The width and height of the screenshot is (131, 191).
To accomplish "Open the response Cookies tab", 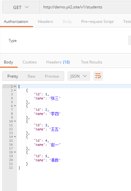I will [x=30, y=62].
